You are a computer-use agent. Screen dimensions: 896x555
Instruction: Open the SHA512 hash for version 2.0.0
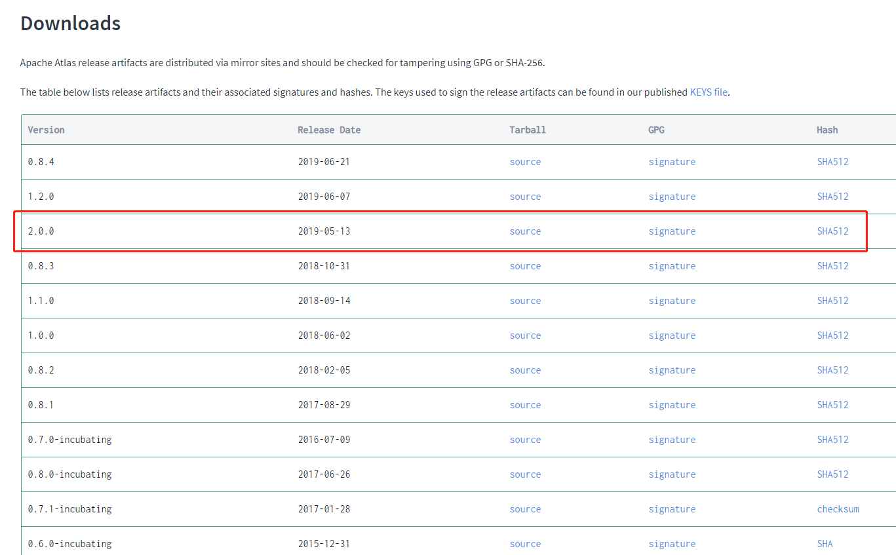832,231
